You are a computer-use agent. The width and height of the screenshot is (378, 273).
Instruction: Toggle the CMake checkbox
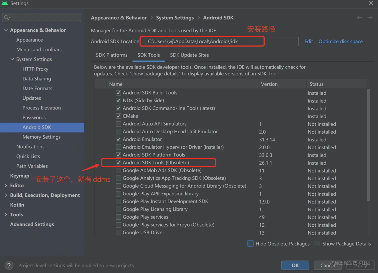click(118, 116)
